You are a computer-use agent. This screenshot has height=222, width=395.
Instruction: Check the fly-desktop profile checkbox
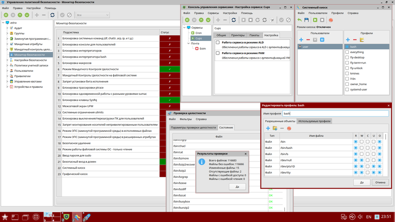(347, 57)
